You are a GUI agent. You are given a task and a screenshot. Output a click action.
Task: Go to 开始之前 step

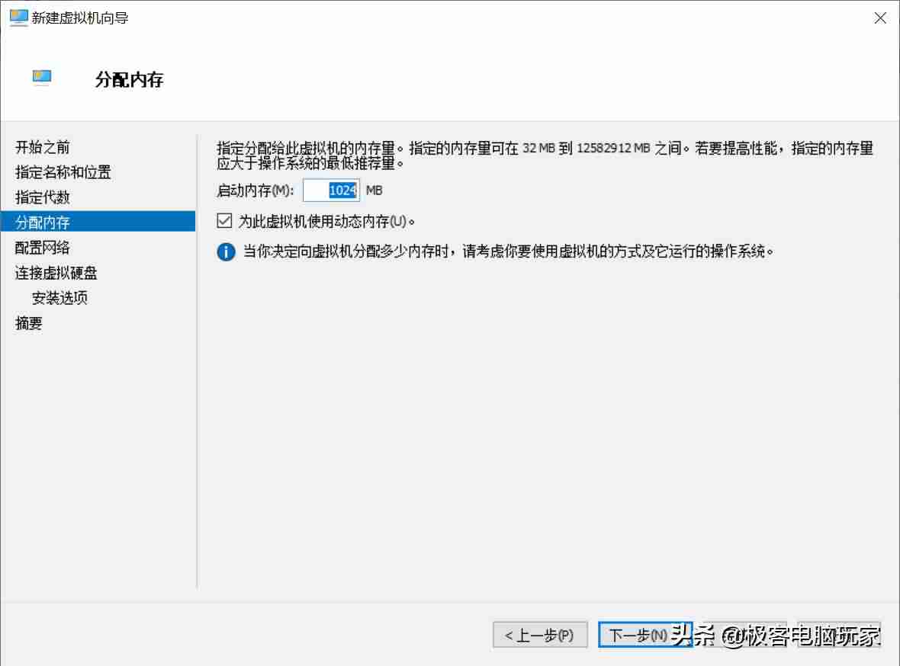43,147
